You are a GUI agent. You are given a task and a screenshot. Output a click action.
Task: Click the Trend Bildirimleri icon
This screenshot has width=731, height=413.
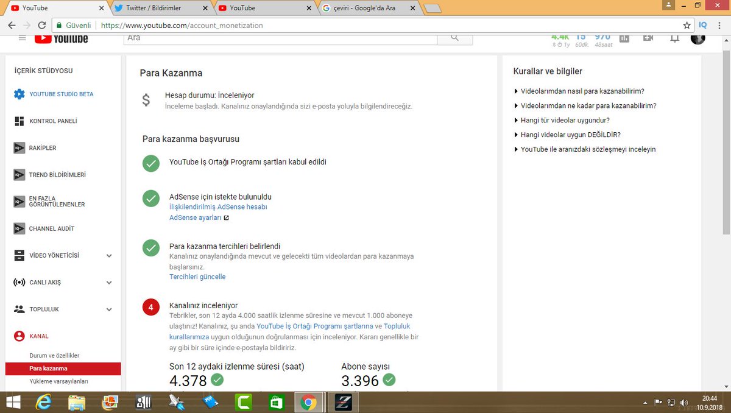point(19,175)
